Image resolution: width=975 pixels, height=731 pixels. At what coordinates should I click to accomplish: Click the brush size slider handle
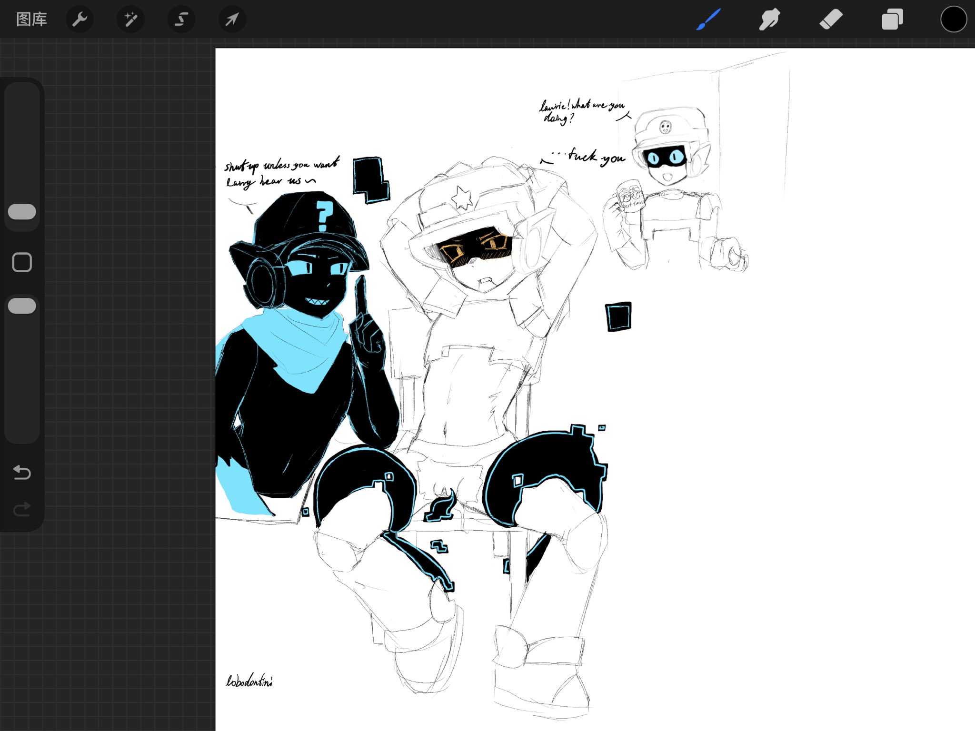(22, 212)
